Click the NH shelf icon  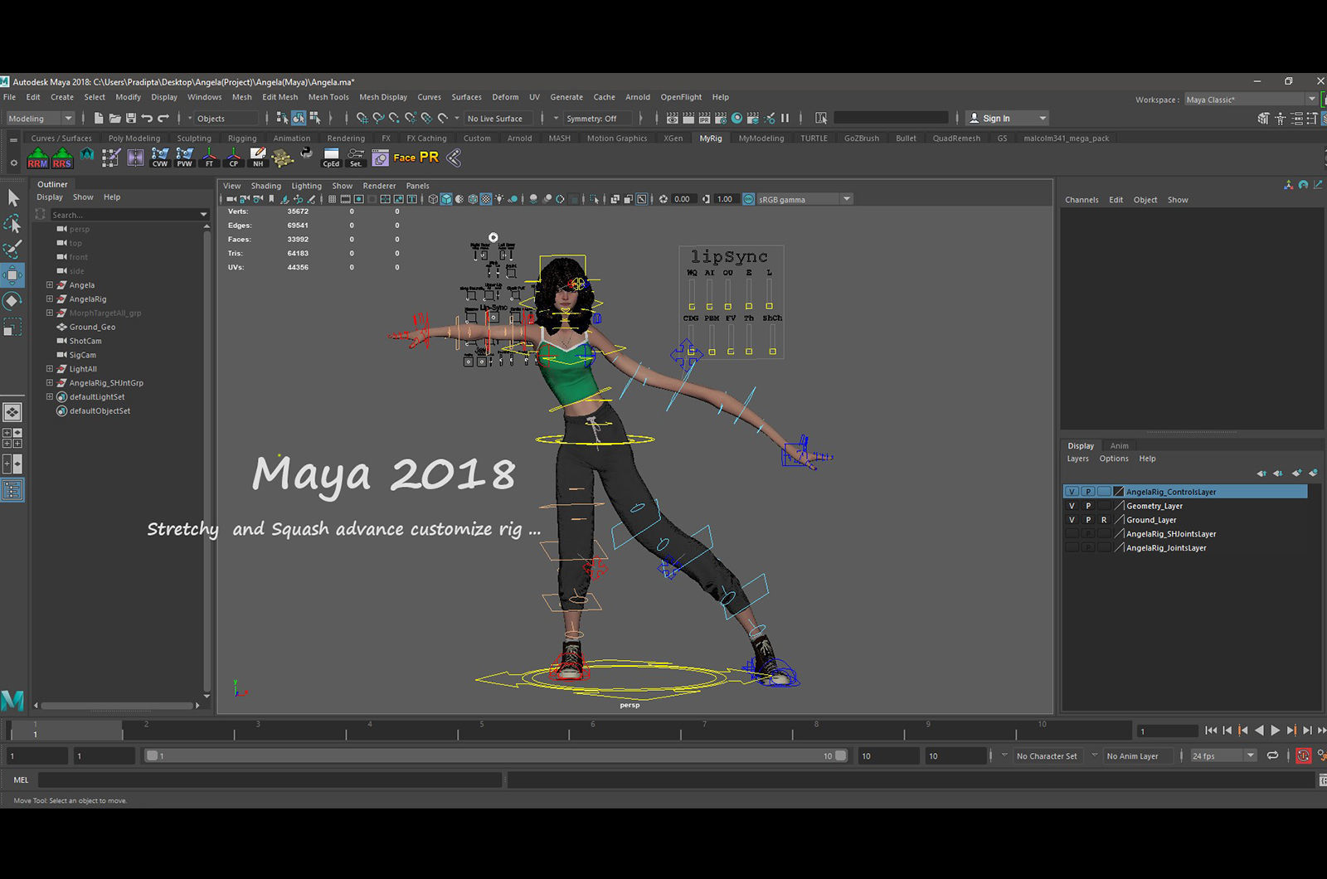click(258, 158)
